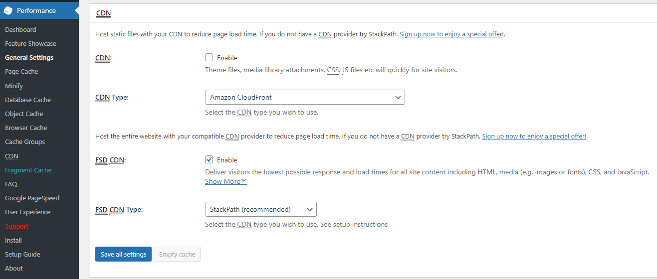
Task: Open the FSD CDN Type StackPath dropdown
Action: pyautogui.click(x=261, y=209)
